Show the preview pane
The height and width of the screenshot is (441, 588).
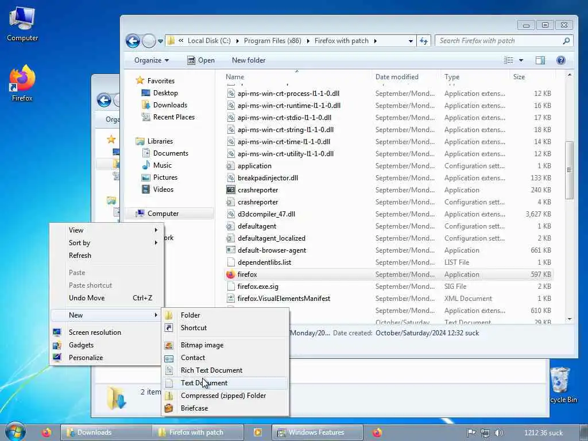coord(540,60)
